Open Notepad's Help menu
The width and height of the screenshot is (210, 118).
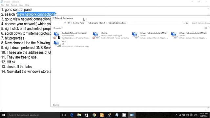pos(27,5)
